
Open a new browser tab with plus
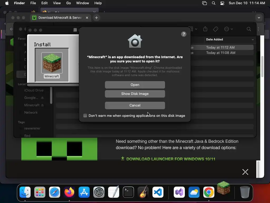click(x=97, y=18)
